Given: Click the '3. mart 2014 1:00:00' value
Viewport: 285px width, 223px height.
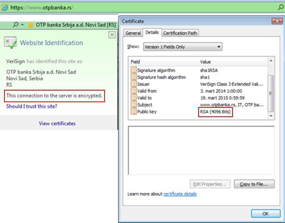Looking at the screenshot, I should click(221, 91).
